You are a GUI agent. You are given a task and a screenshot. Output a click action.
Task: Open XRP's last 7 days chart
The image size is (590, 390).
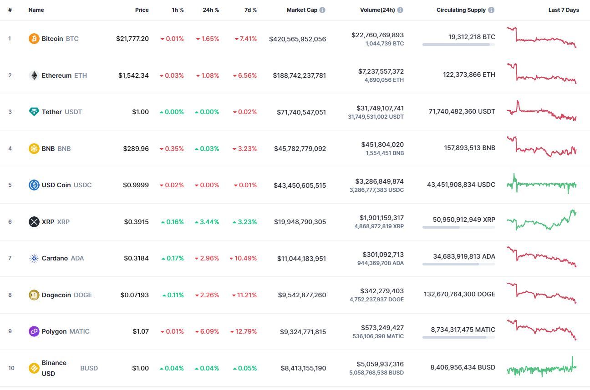[542, 220]
